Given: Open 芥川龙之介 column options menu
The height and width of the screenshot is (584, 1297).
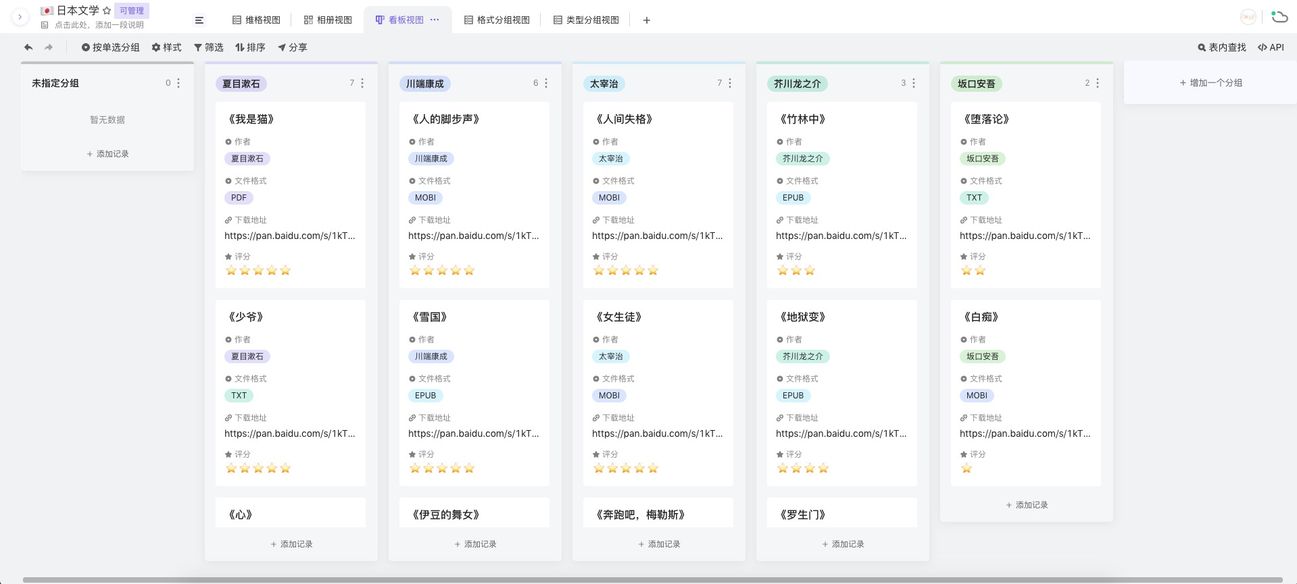Looking at the screenshot, I should (x=914, y=83).
